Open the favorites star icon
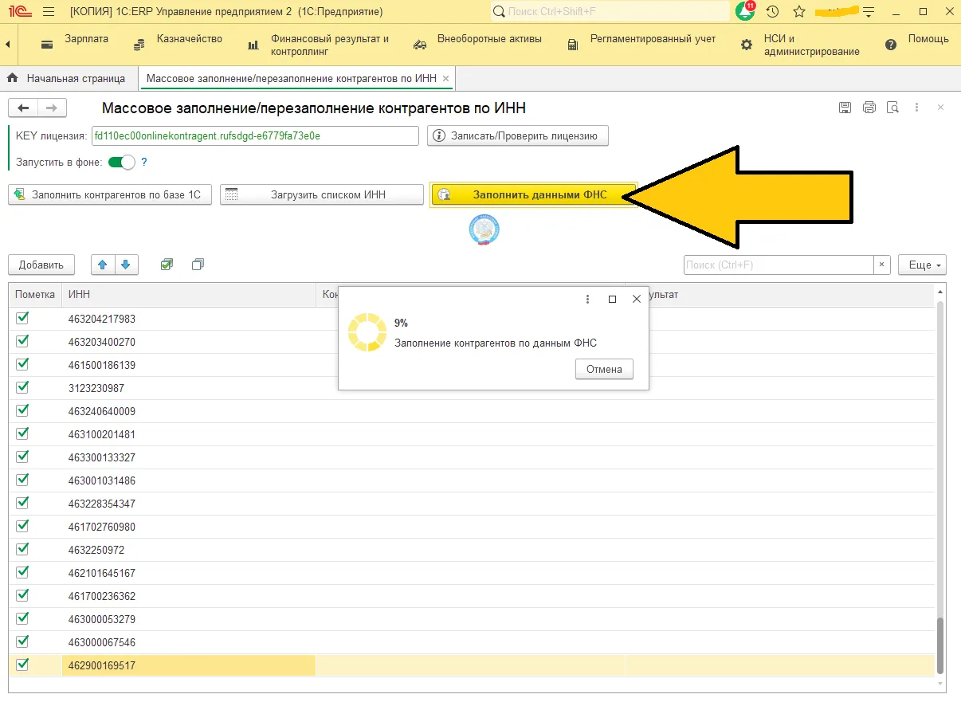 click(799, 12)
